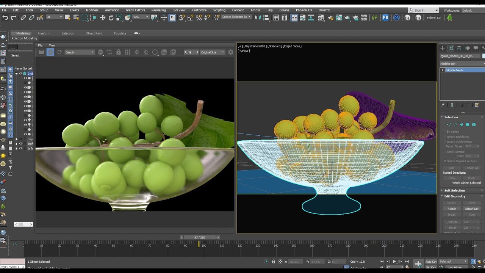This screenshot has height=273, width=485.
Task: Open the Rendering menu
Action: coord(158,10)
